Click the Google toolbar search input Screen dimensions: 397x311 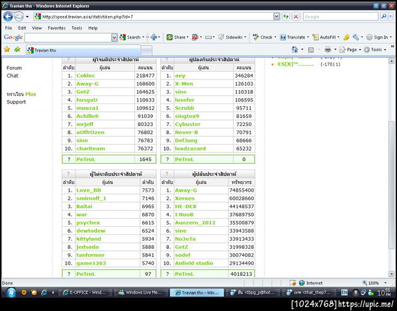[68, 38]
